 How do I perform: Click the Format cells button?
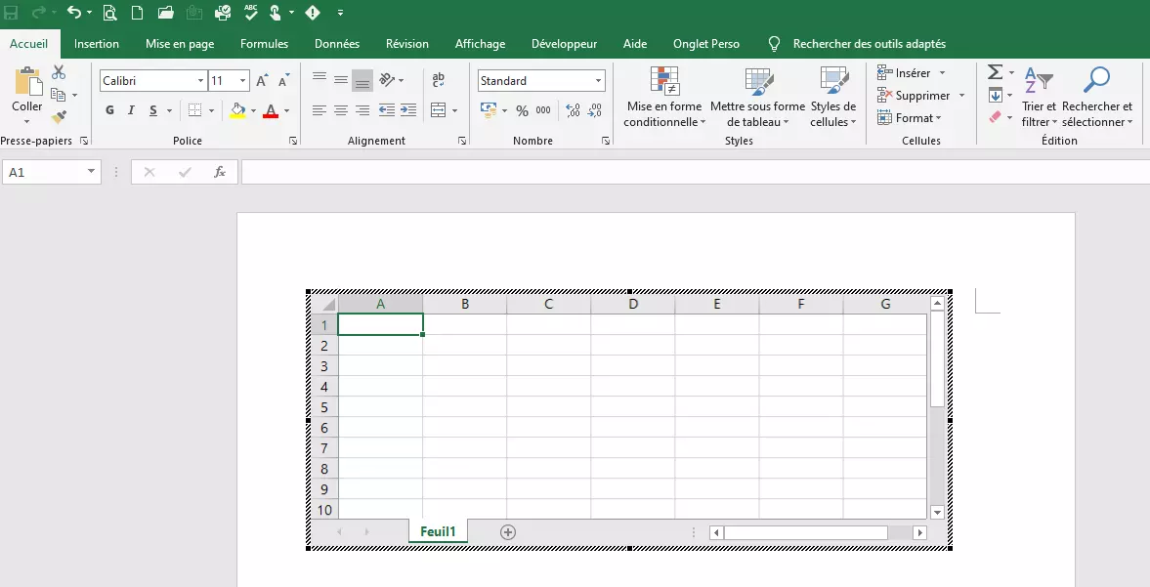[x=910, y=117]
